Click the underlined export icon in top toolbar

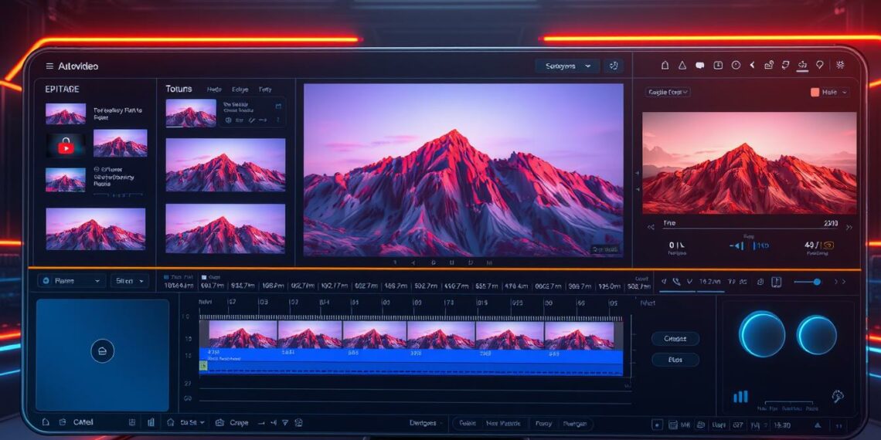tap(802, 66)
